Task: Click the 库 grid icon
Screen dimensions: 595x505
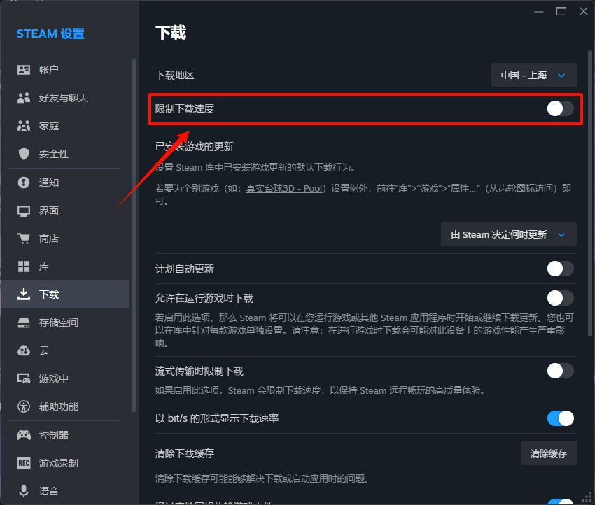Action: tap(24, 266)
